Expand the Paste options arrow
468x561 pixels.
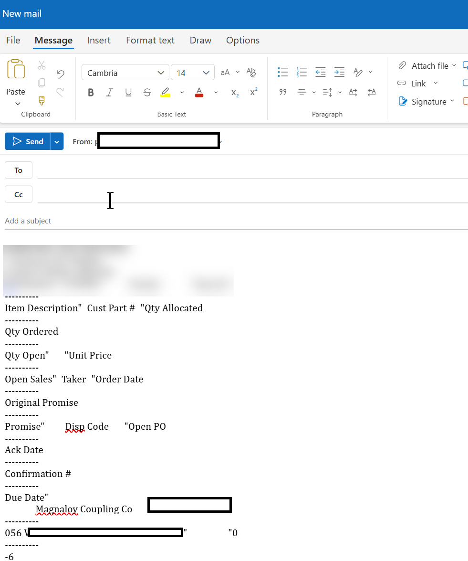18,104
